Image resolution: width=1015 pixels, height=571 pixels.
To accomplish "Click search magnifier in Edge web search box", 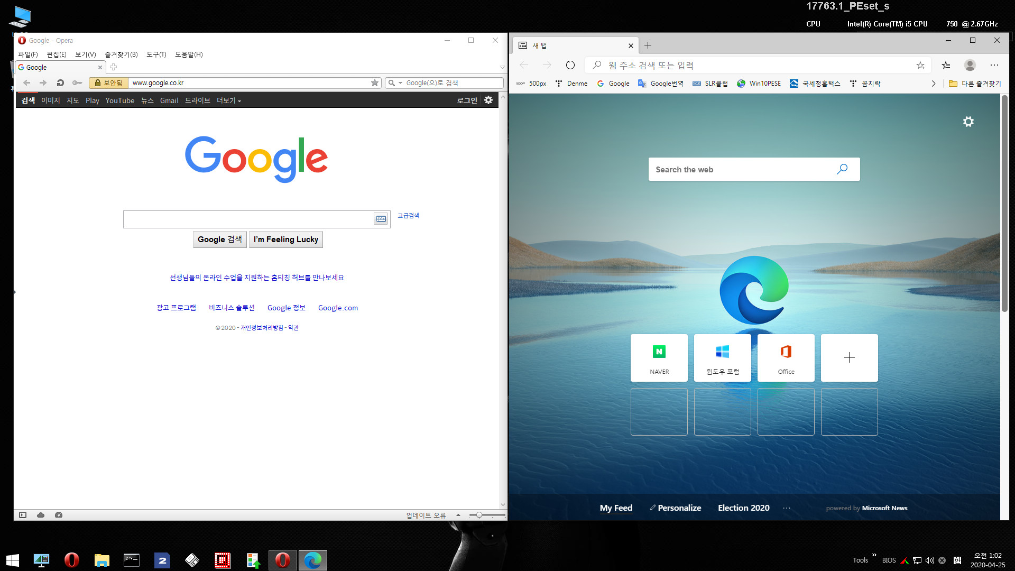I will (x=842, y=169).
